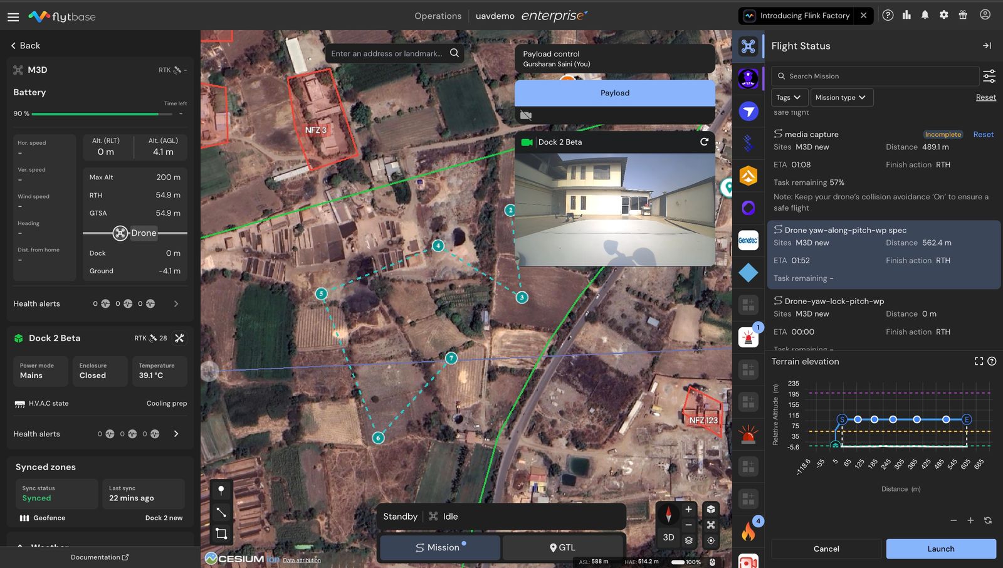
Task: Refresh the terrain elevation chart
Action: [988, 520]
